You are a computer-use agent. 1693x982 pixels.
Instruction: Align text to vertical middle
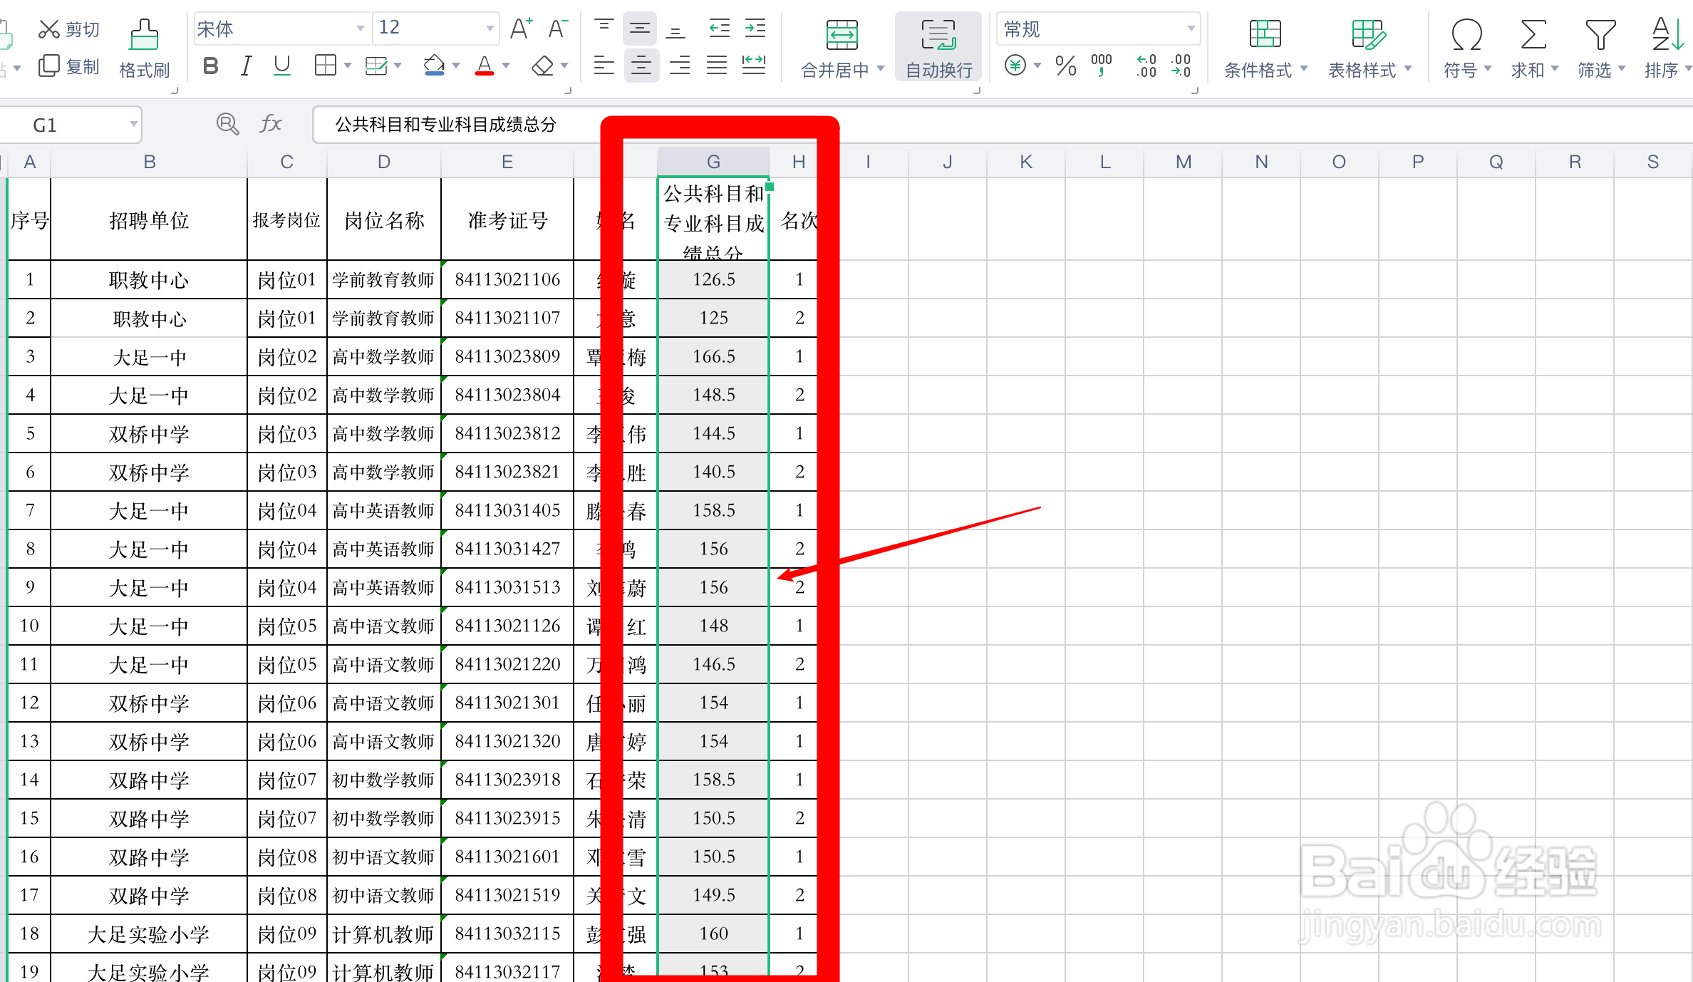(640, 29)
